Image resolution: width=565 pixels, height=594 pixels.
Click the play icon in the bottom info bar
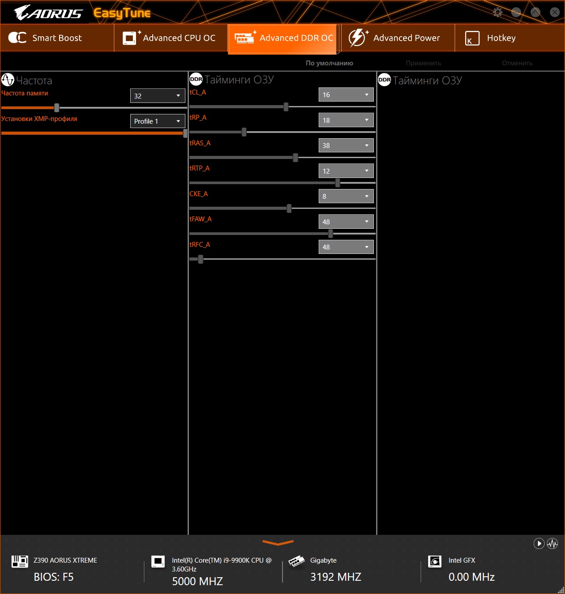(539, 543)
